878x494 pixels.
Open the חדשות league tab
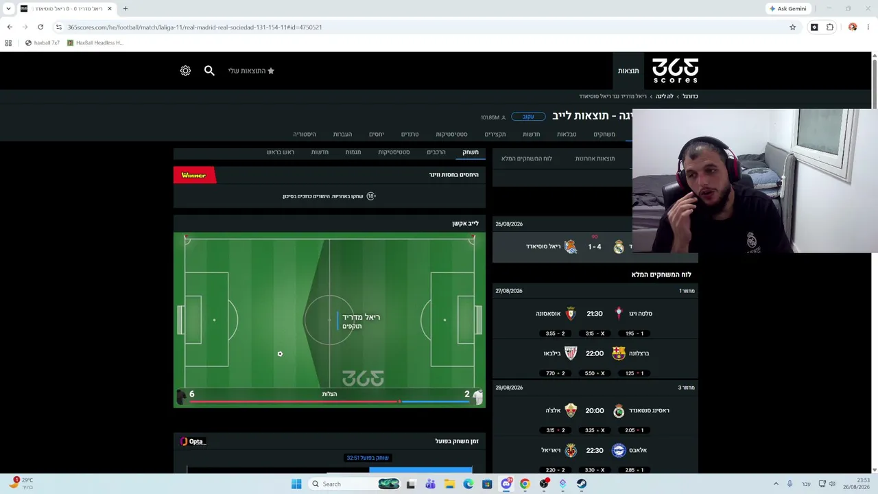pos(532,134)
